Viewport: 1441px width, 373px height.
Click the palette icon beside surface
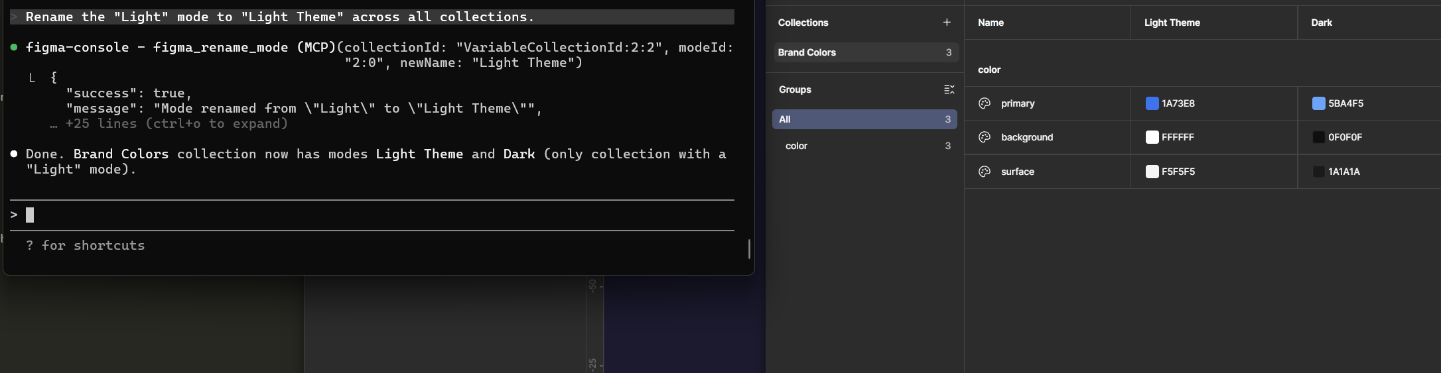click(985, 172)
